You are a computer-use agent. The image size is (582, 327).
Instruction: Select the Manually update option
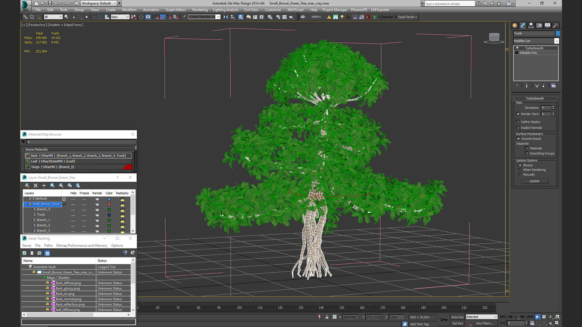(x=520, y=175)
